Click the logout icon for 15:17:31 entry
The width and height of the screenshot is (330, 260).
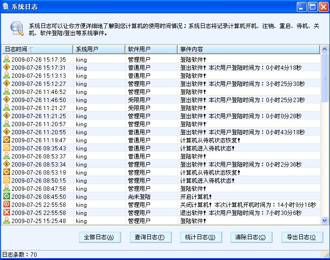click(x=7, y=67)
